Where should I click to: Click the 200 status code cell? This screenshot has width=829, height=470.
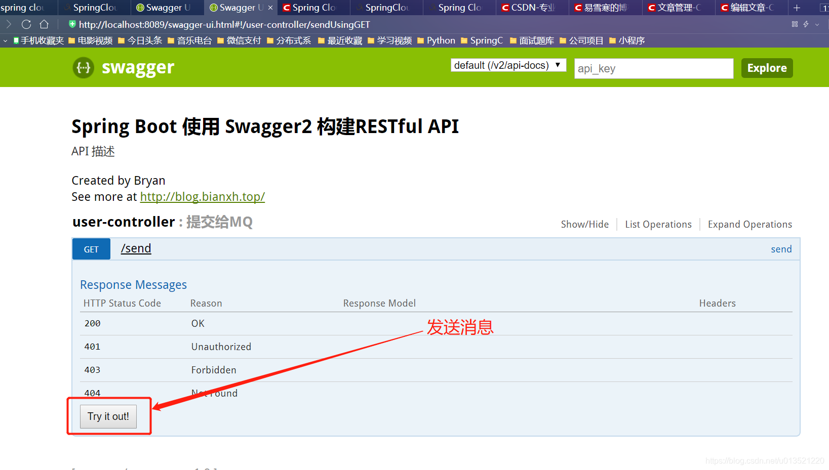coord(93,323)
